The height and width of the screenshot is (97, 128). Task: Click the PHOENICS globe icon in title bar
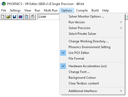point(4,4)
